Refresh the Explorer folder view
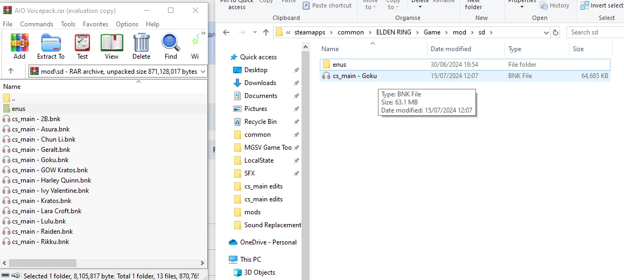The height and width of the screenshot is (280, 624). (x=556, y=33)
